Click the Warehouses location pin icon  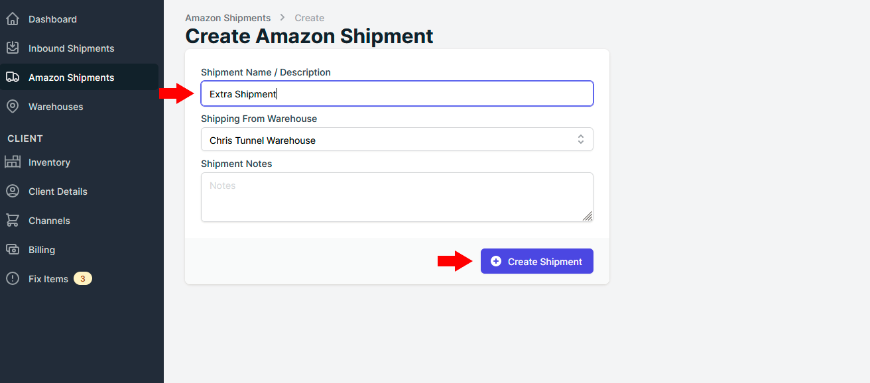point(13,107)
